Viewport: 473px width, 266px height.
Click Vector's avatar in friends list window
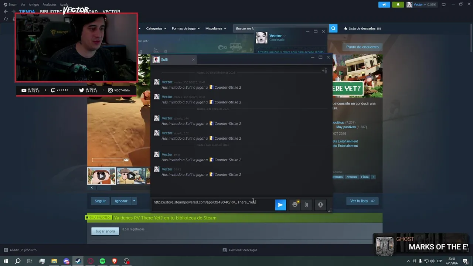[x=262, y=38]
